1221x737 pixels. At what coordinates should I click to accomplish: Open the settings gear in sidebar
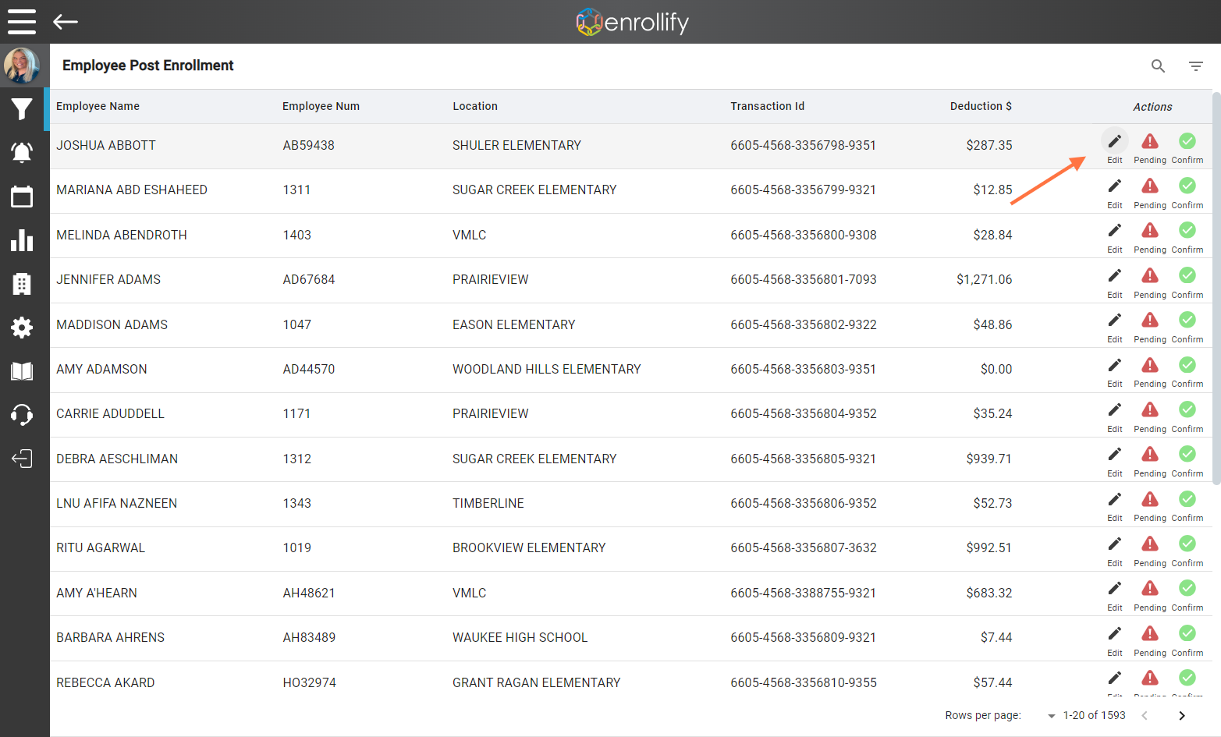click(x=22, y=328)
